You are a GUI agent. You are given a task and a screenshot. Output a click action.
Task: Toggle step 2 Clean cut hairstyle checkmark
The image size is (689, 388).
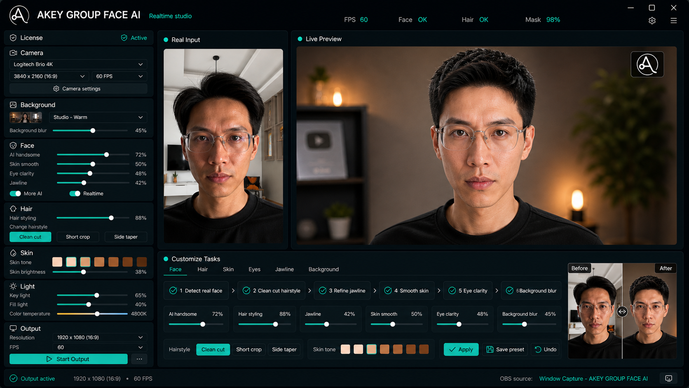point(246,291)
